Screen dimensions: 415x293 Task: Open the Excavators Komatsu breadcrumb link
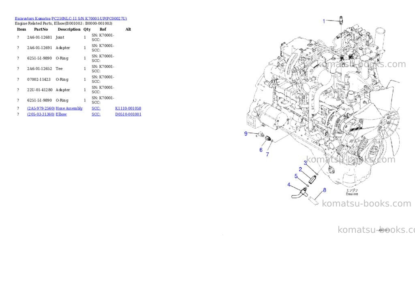click(32, 19)
